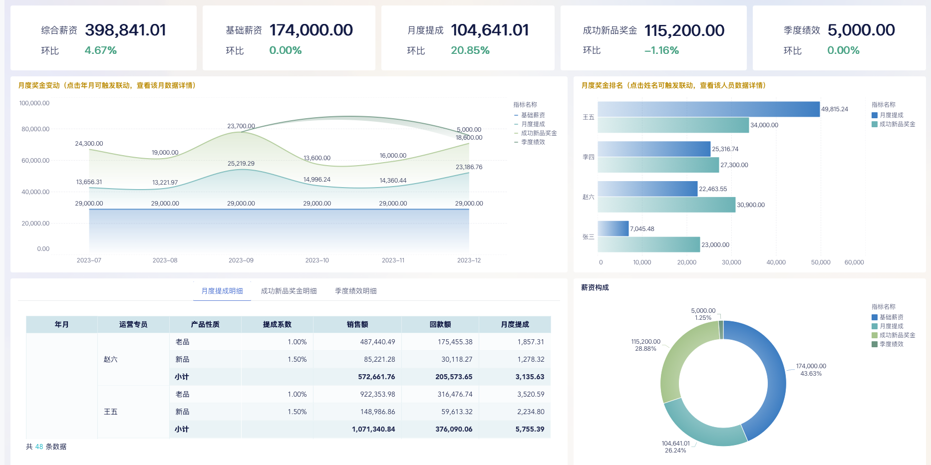Switch to the 成功新品奖金明细 tab
The width and height of the screenshot is (931, 465).
click(x=289, y=291)
